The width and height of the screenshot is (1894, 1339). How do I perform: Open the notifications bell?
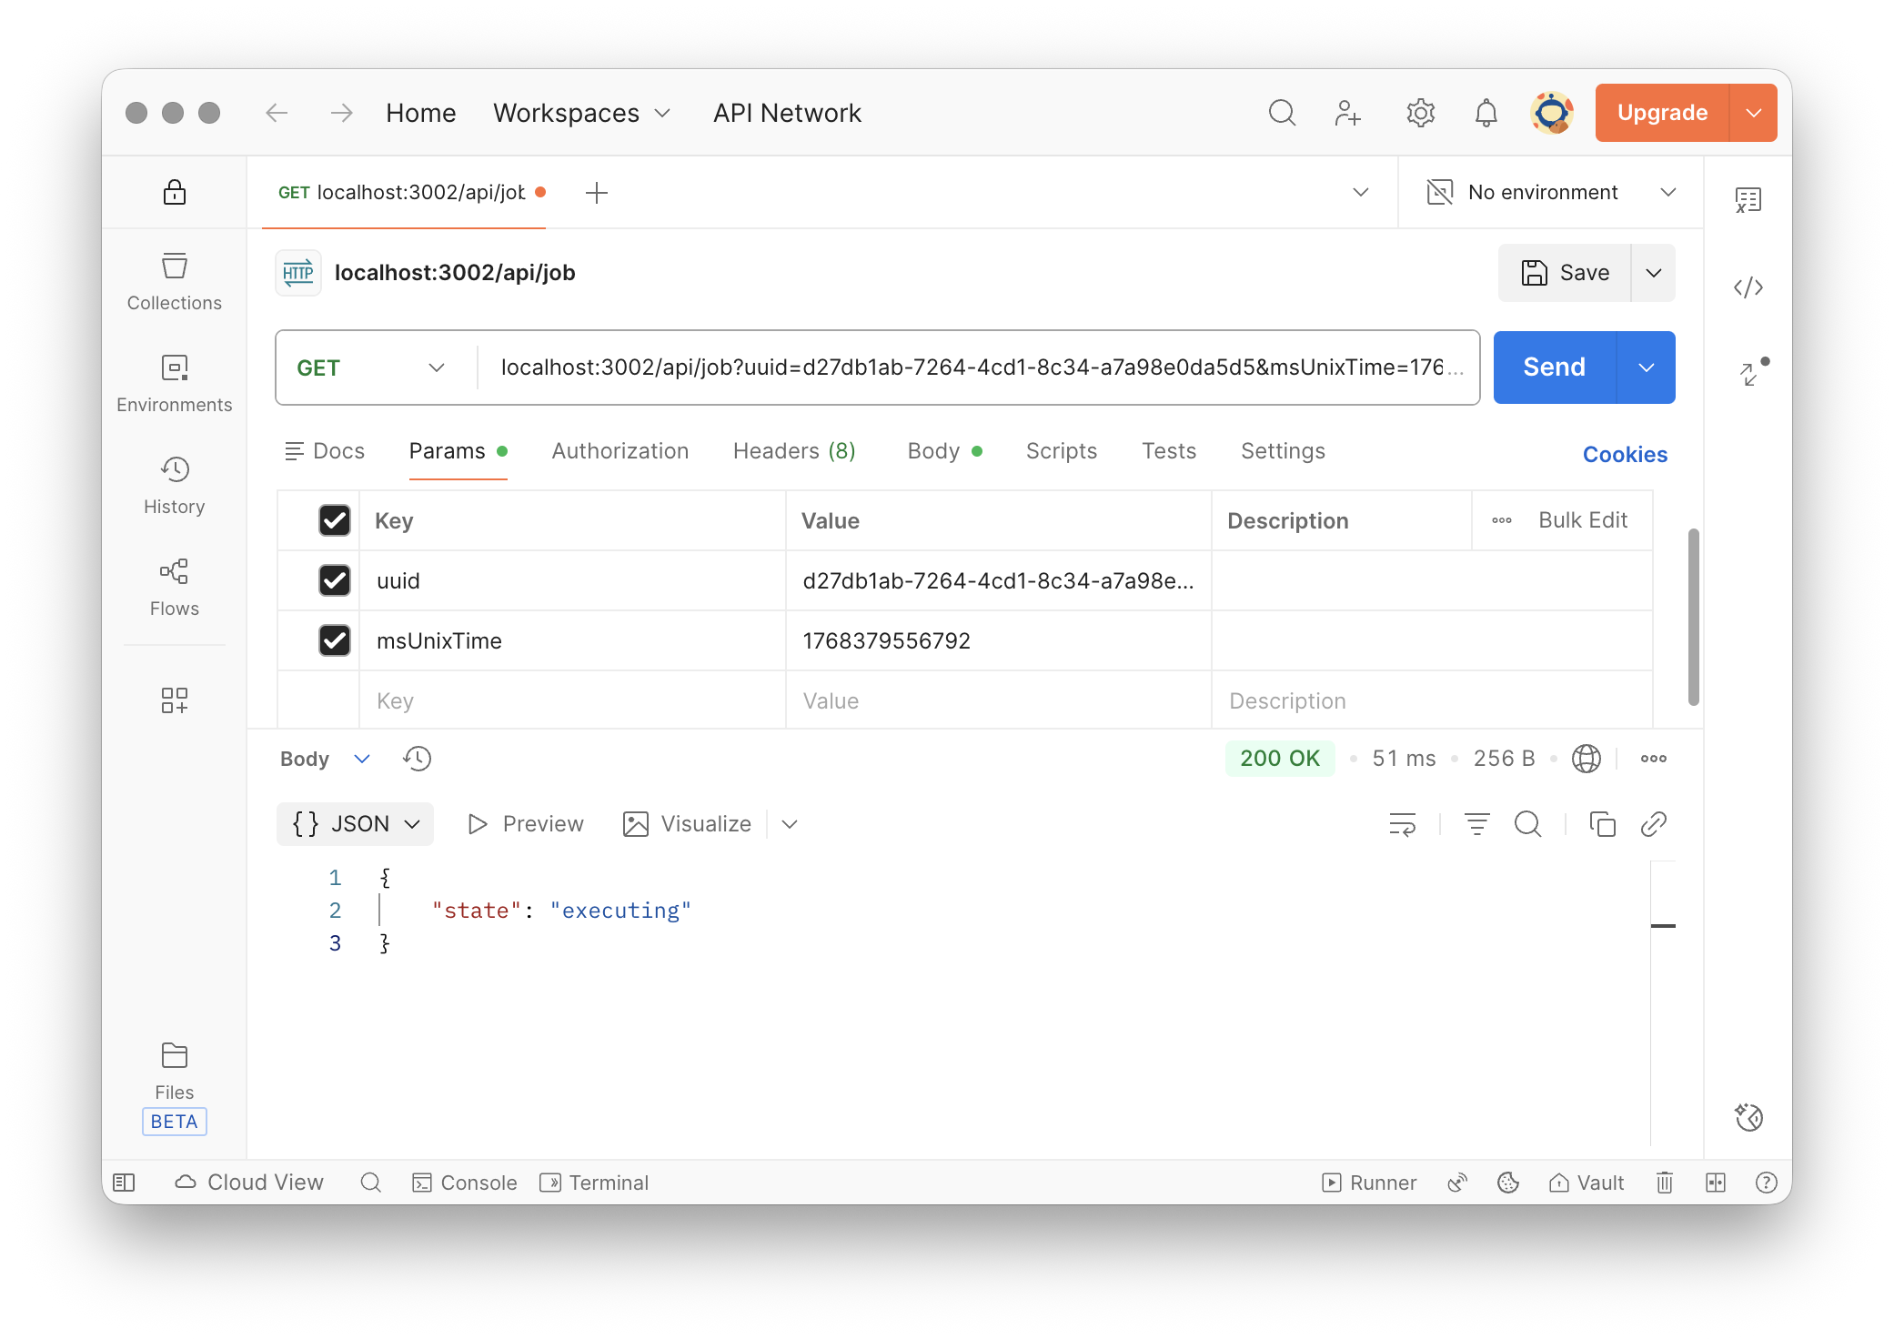1486,113
